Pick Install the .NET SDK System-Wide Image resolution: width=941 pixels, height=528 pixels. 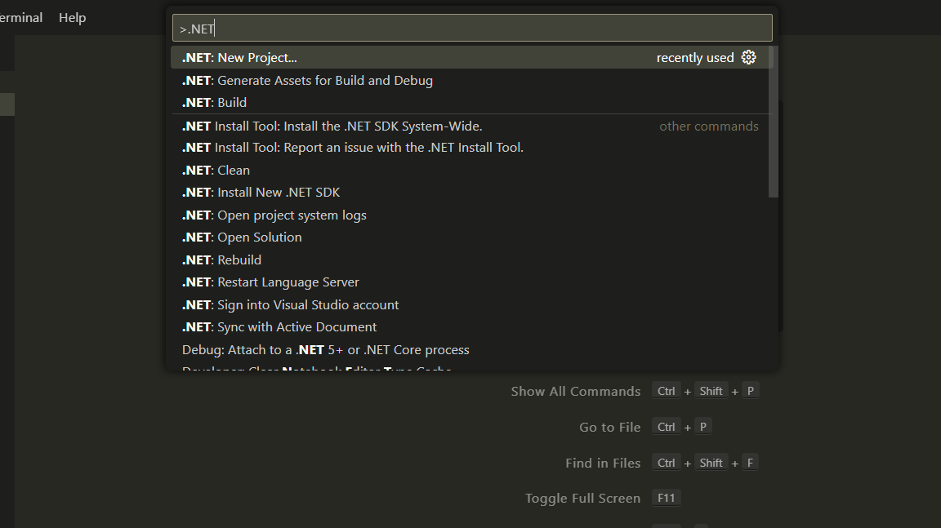470,126
